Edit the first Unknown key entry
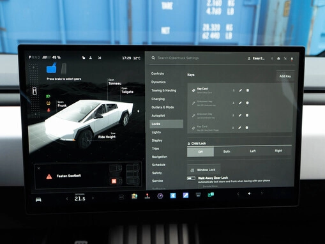Screen dimensions: 325x244 [x=240, y=103]
